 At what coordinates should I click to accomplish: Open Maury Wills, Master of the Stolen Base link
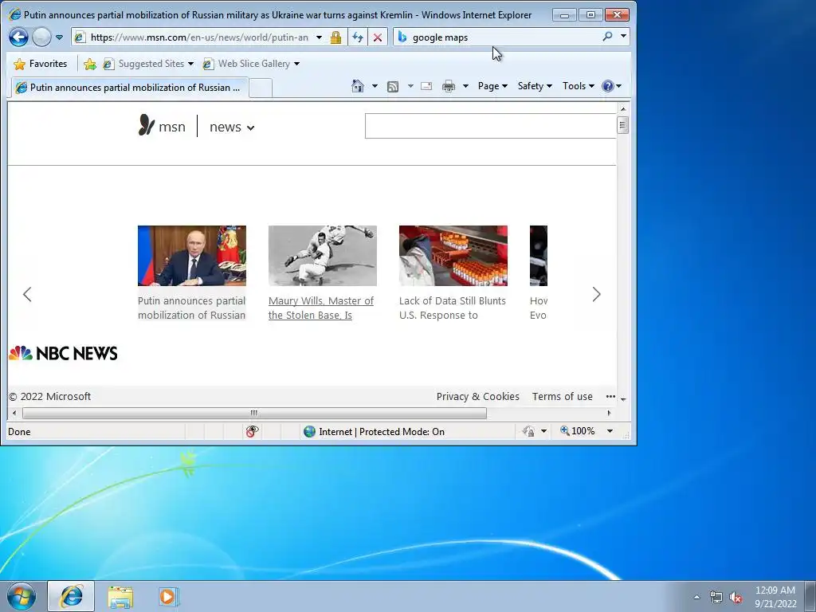click(x=321, y=308)
